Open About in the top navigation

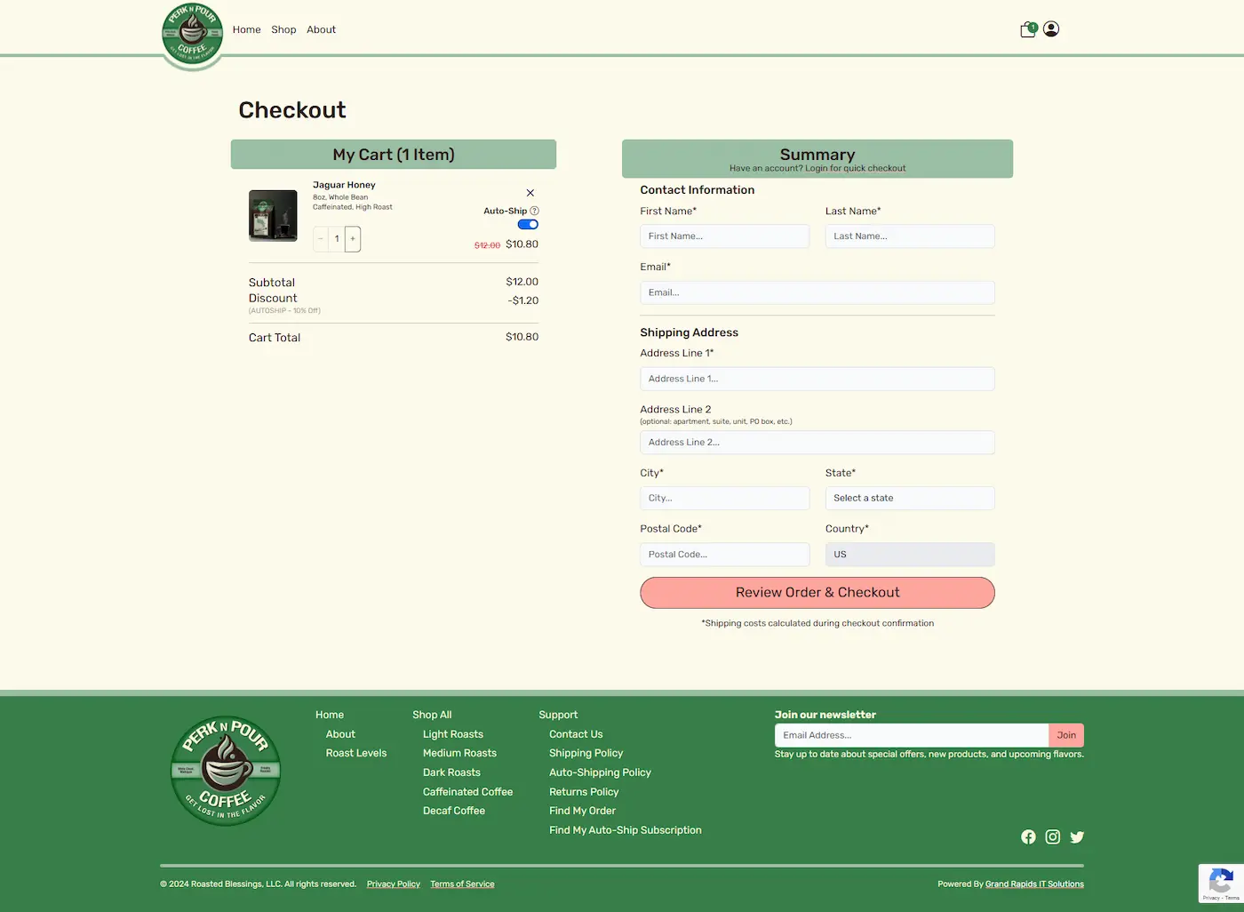point(321,29)
